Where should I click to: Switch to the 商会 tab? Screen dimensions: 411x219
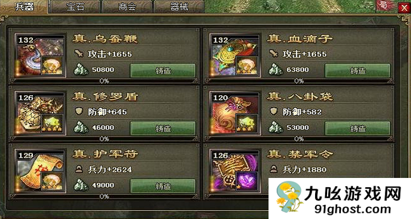pyautogui.click(x=127, y=7)
